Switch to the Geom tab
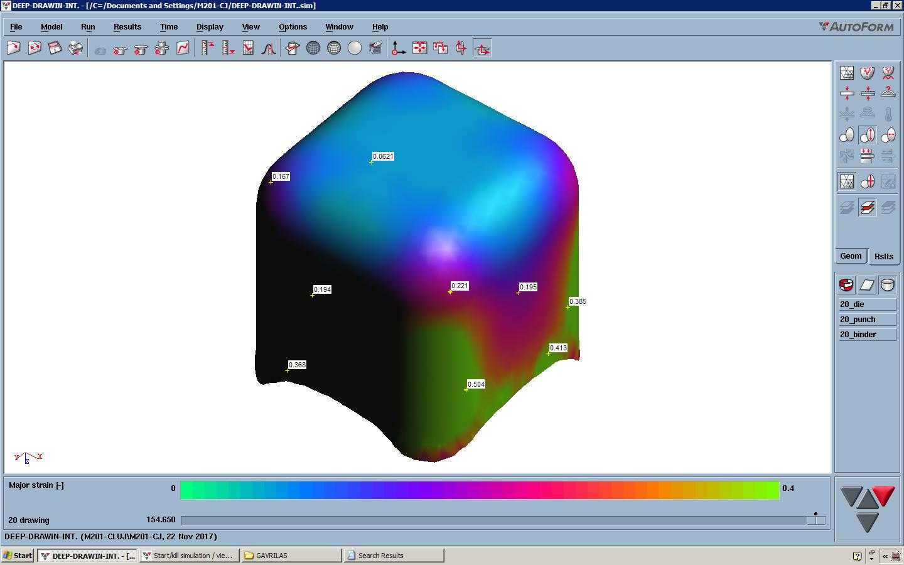The height and width of the screenshot is (565, 904). tap(851, 256)
